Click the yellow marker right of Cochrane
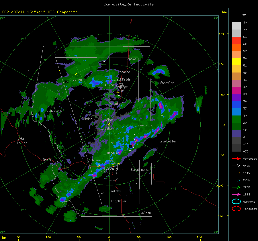The width and height of the screenshot is (258, 241). [x=98, y=165]
